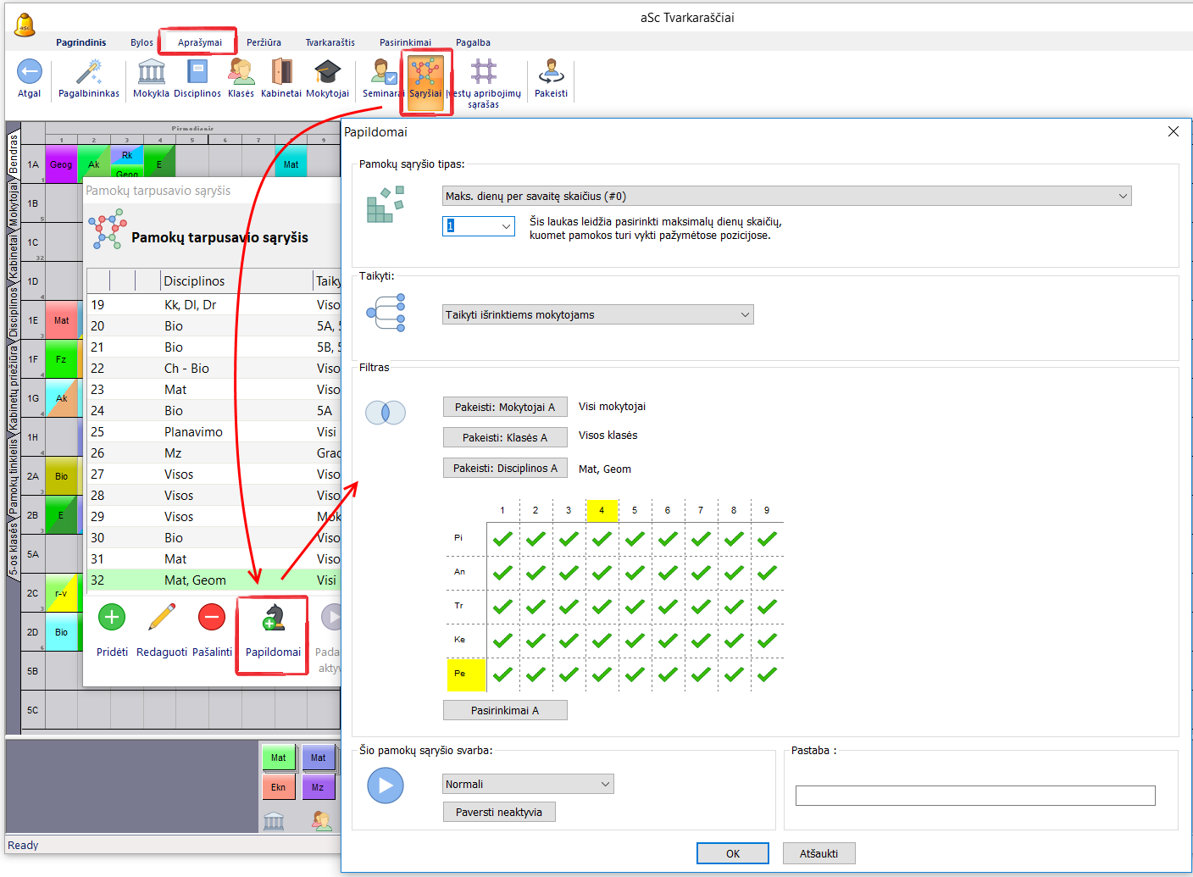Screen dimensions: 1193x877
Task: Toggle the Tr row period 5 checkmark
Action: (635, 607)
